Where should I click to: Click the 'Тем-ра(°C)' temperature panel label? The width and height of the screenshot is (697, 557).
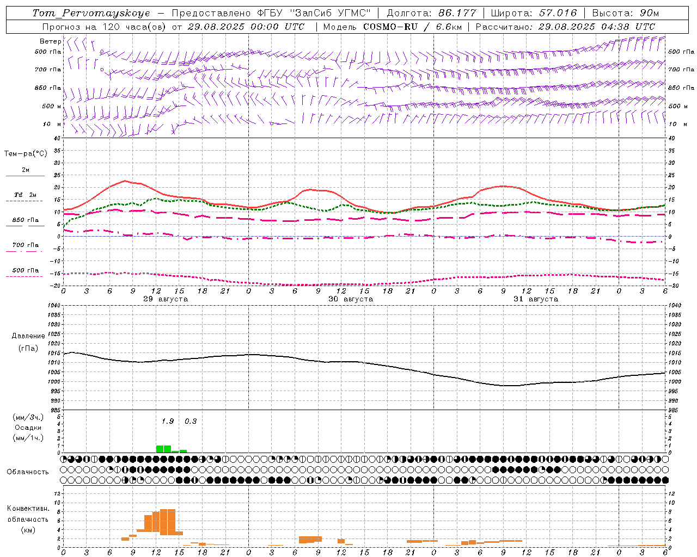[26, 154]
